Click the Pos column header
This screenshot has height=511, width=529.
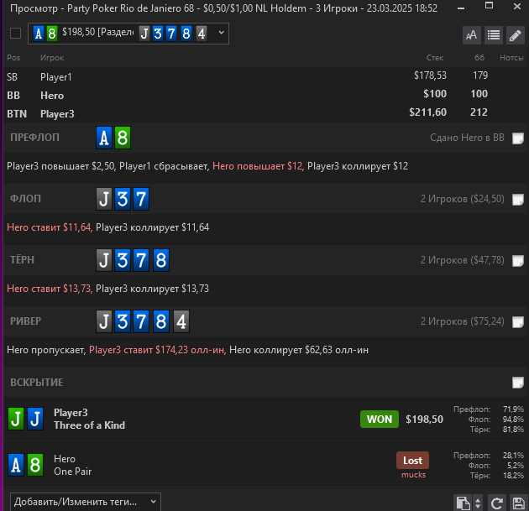click(x=13, y=58)
